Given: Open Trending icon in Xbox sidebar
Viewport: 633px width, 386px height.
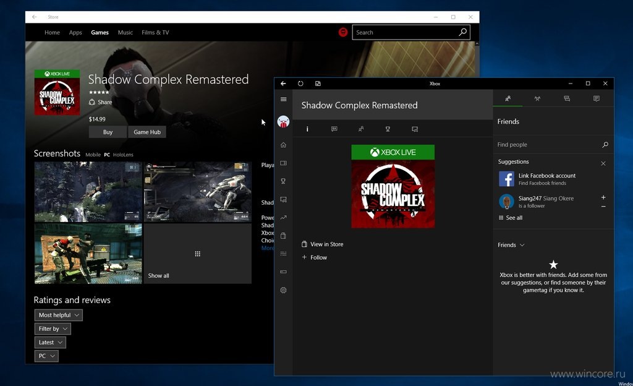Looking at the screenshot, I should pyautogui.click(x=283, y=217).
